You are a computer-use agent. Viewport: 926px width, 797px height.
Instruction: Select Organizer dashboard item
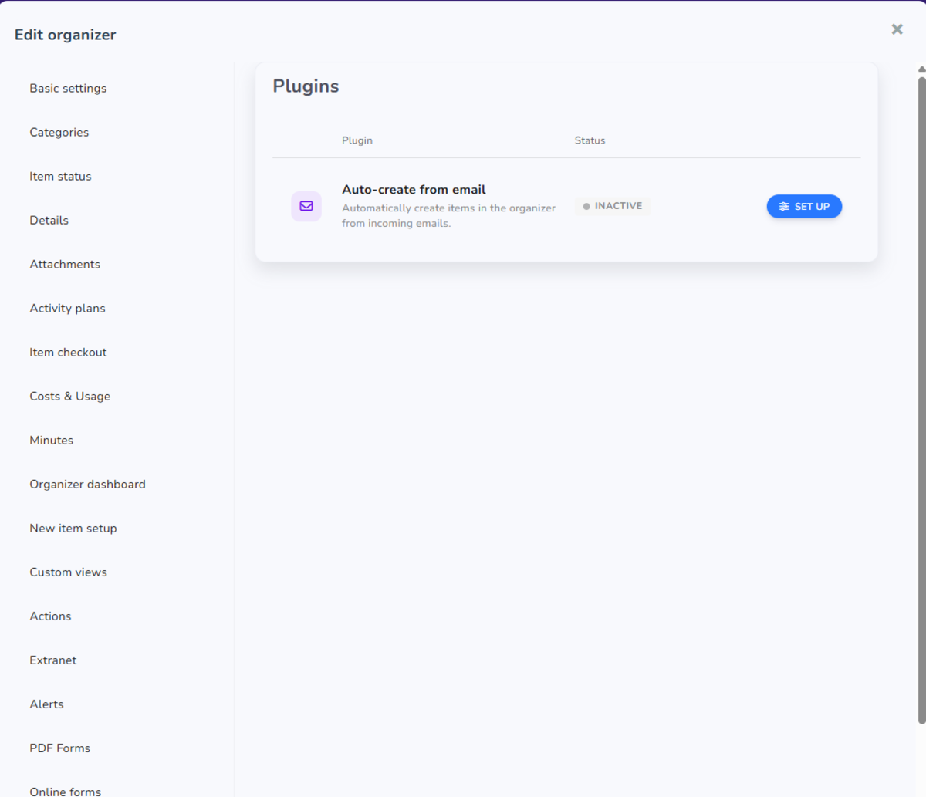(87, 484)
